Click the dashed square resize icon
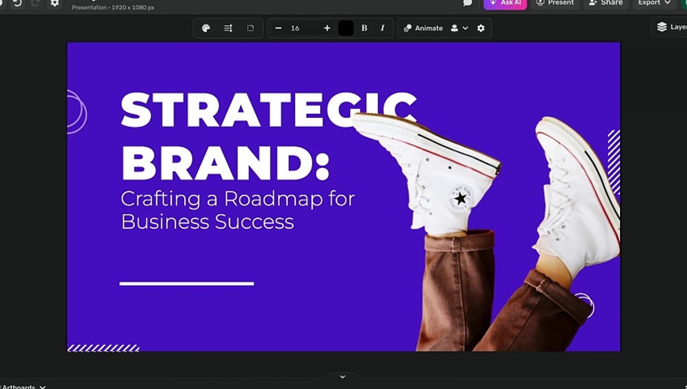 (250, 28)
